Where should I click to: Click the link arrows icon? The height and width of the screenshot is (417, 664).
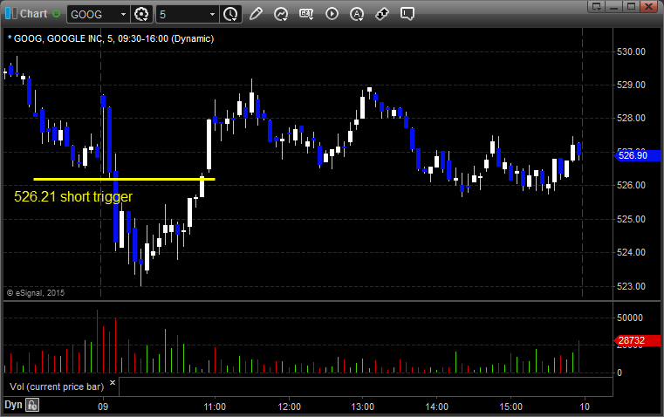tap(382, 14)
